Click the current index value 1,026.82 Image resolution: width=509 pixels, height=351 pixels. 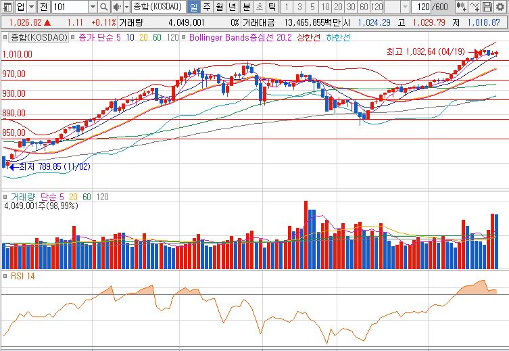coord(25,23)
